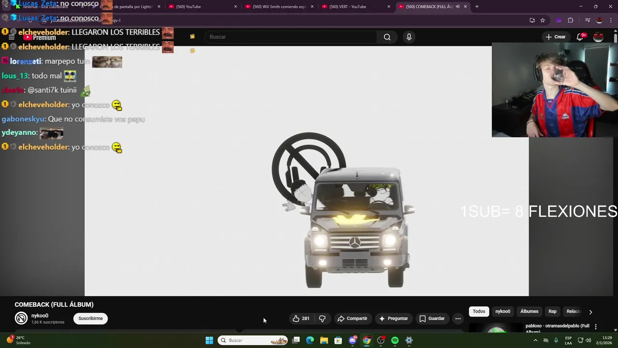Open volume control in system tray

point(588,340)
